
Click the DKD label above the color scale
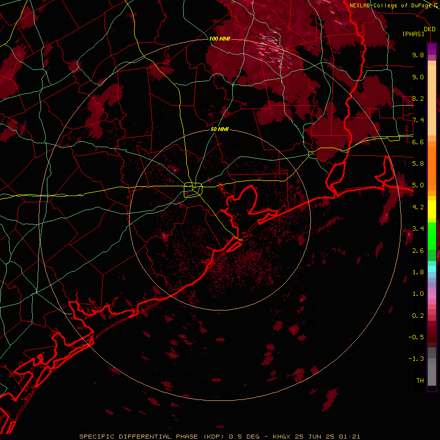[430, 29]
